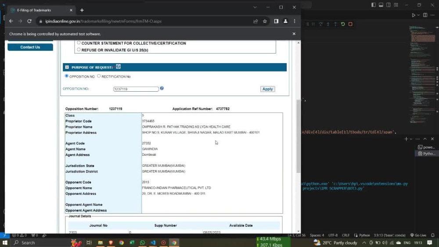The width and height of the screenshot is (439, 247).
Task: Pause the debugger in VS Code
Action: pyautogui.click(x=313, y=24)
